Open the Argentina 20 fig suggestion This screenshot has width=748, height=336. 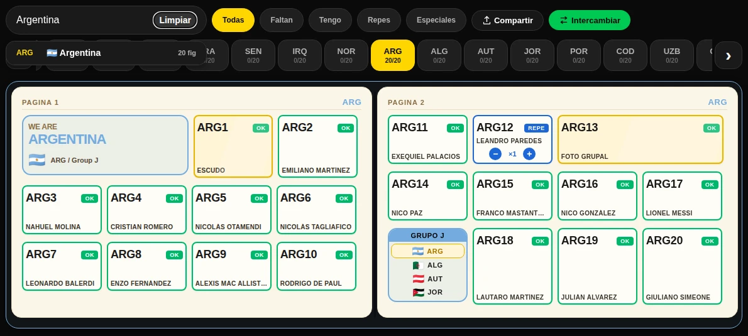coord(106,53)
